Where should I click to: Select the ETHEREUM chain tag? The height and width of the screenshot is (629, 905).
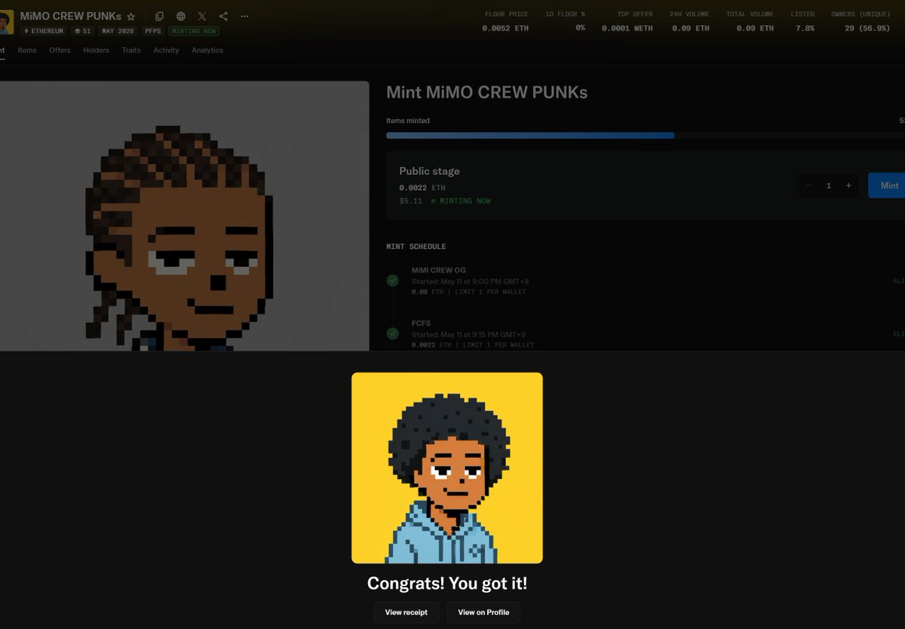(44, 31)
